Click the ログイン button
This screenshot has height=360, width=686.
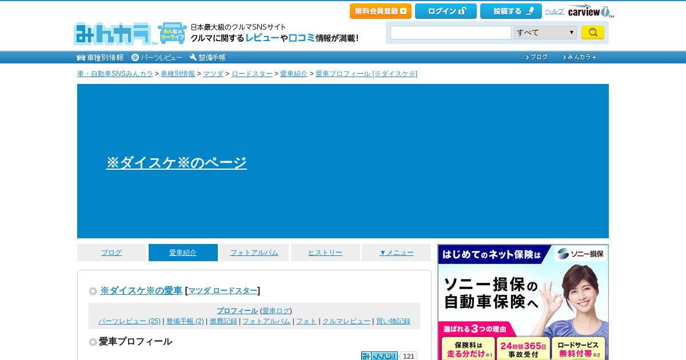(446, 11)
